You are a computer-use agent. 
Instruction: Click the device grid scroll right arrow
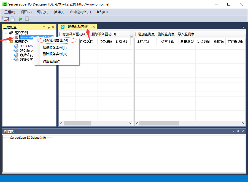coord(130,124)
